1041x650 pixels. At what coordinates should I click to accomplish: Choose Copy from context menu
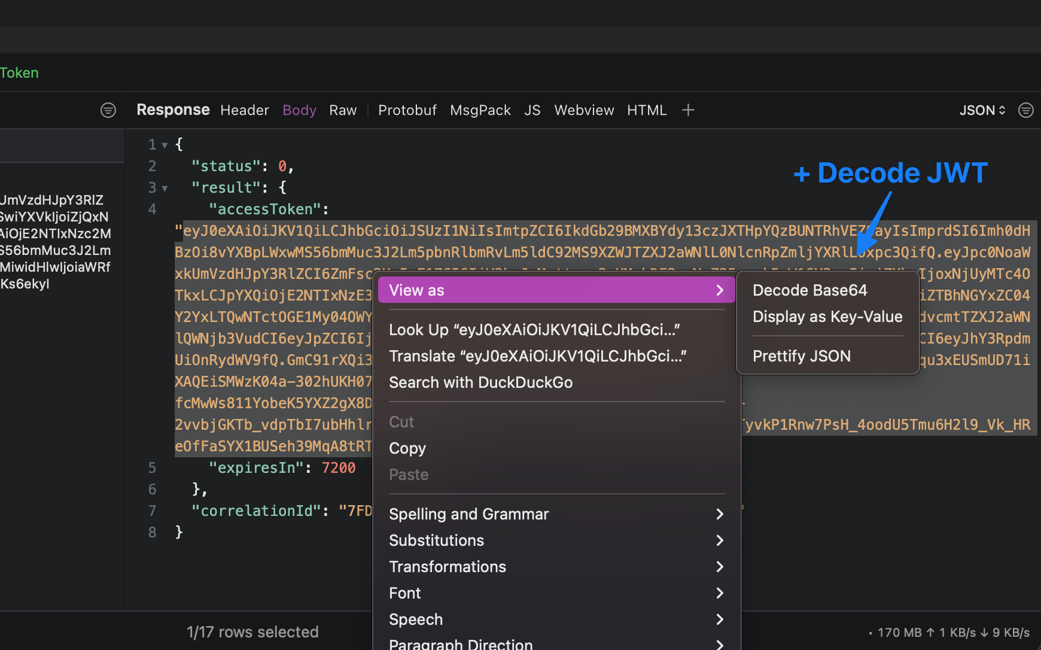[556, 448]
